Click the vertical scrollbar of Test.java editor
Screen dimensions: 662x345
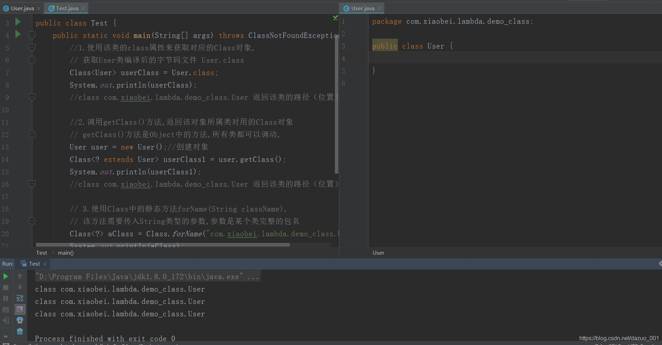(336, 104)
